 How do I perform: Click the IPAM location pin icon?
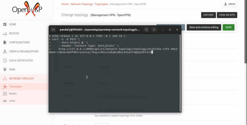pos(5,69)
